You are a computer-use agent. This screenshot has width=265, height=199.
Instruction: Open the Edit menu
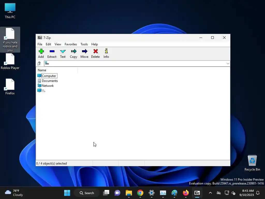tap(48, 44)
